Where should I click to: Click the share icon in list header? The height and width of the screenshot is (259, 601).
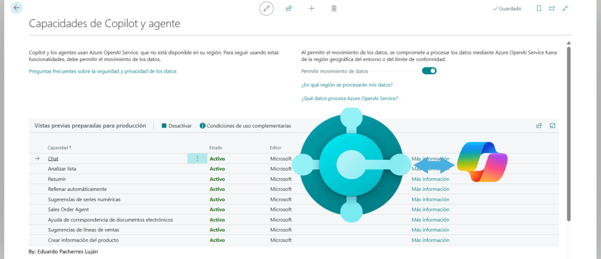(x=539, y=125)
